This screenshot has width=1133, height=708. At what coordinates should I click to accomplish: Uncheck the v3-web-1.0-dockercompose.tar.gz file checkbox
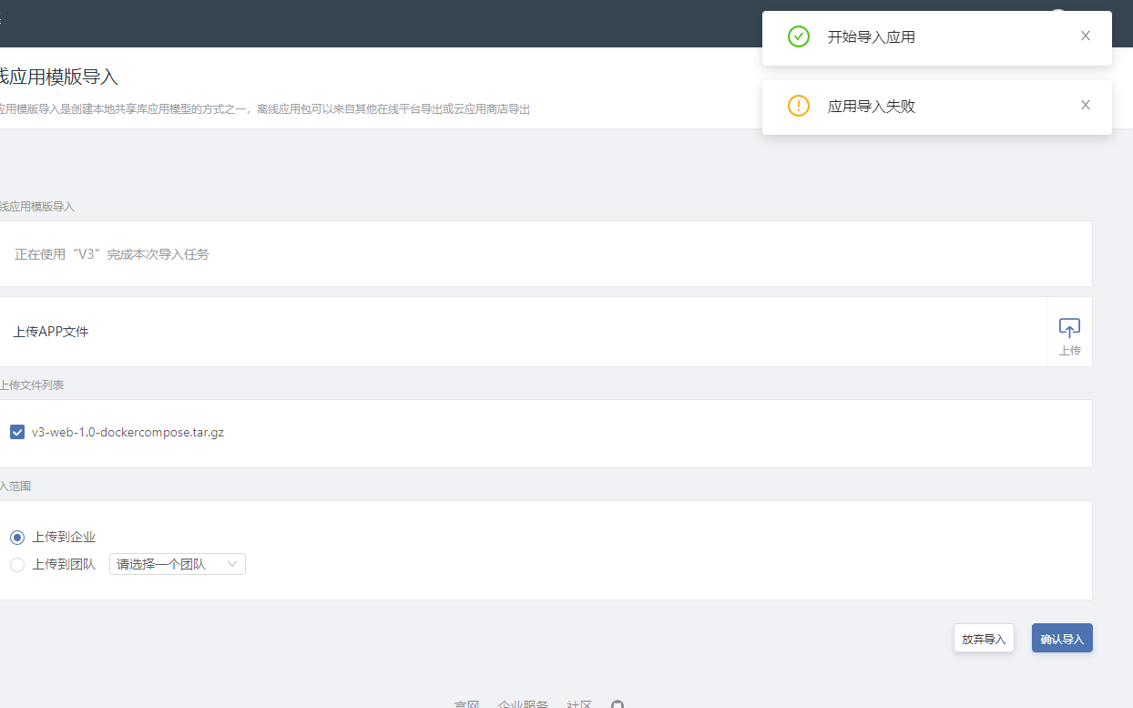point(17,431)
